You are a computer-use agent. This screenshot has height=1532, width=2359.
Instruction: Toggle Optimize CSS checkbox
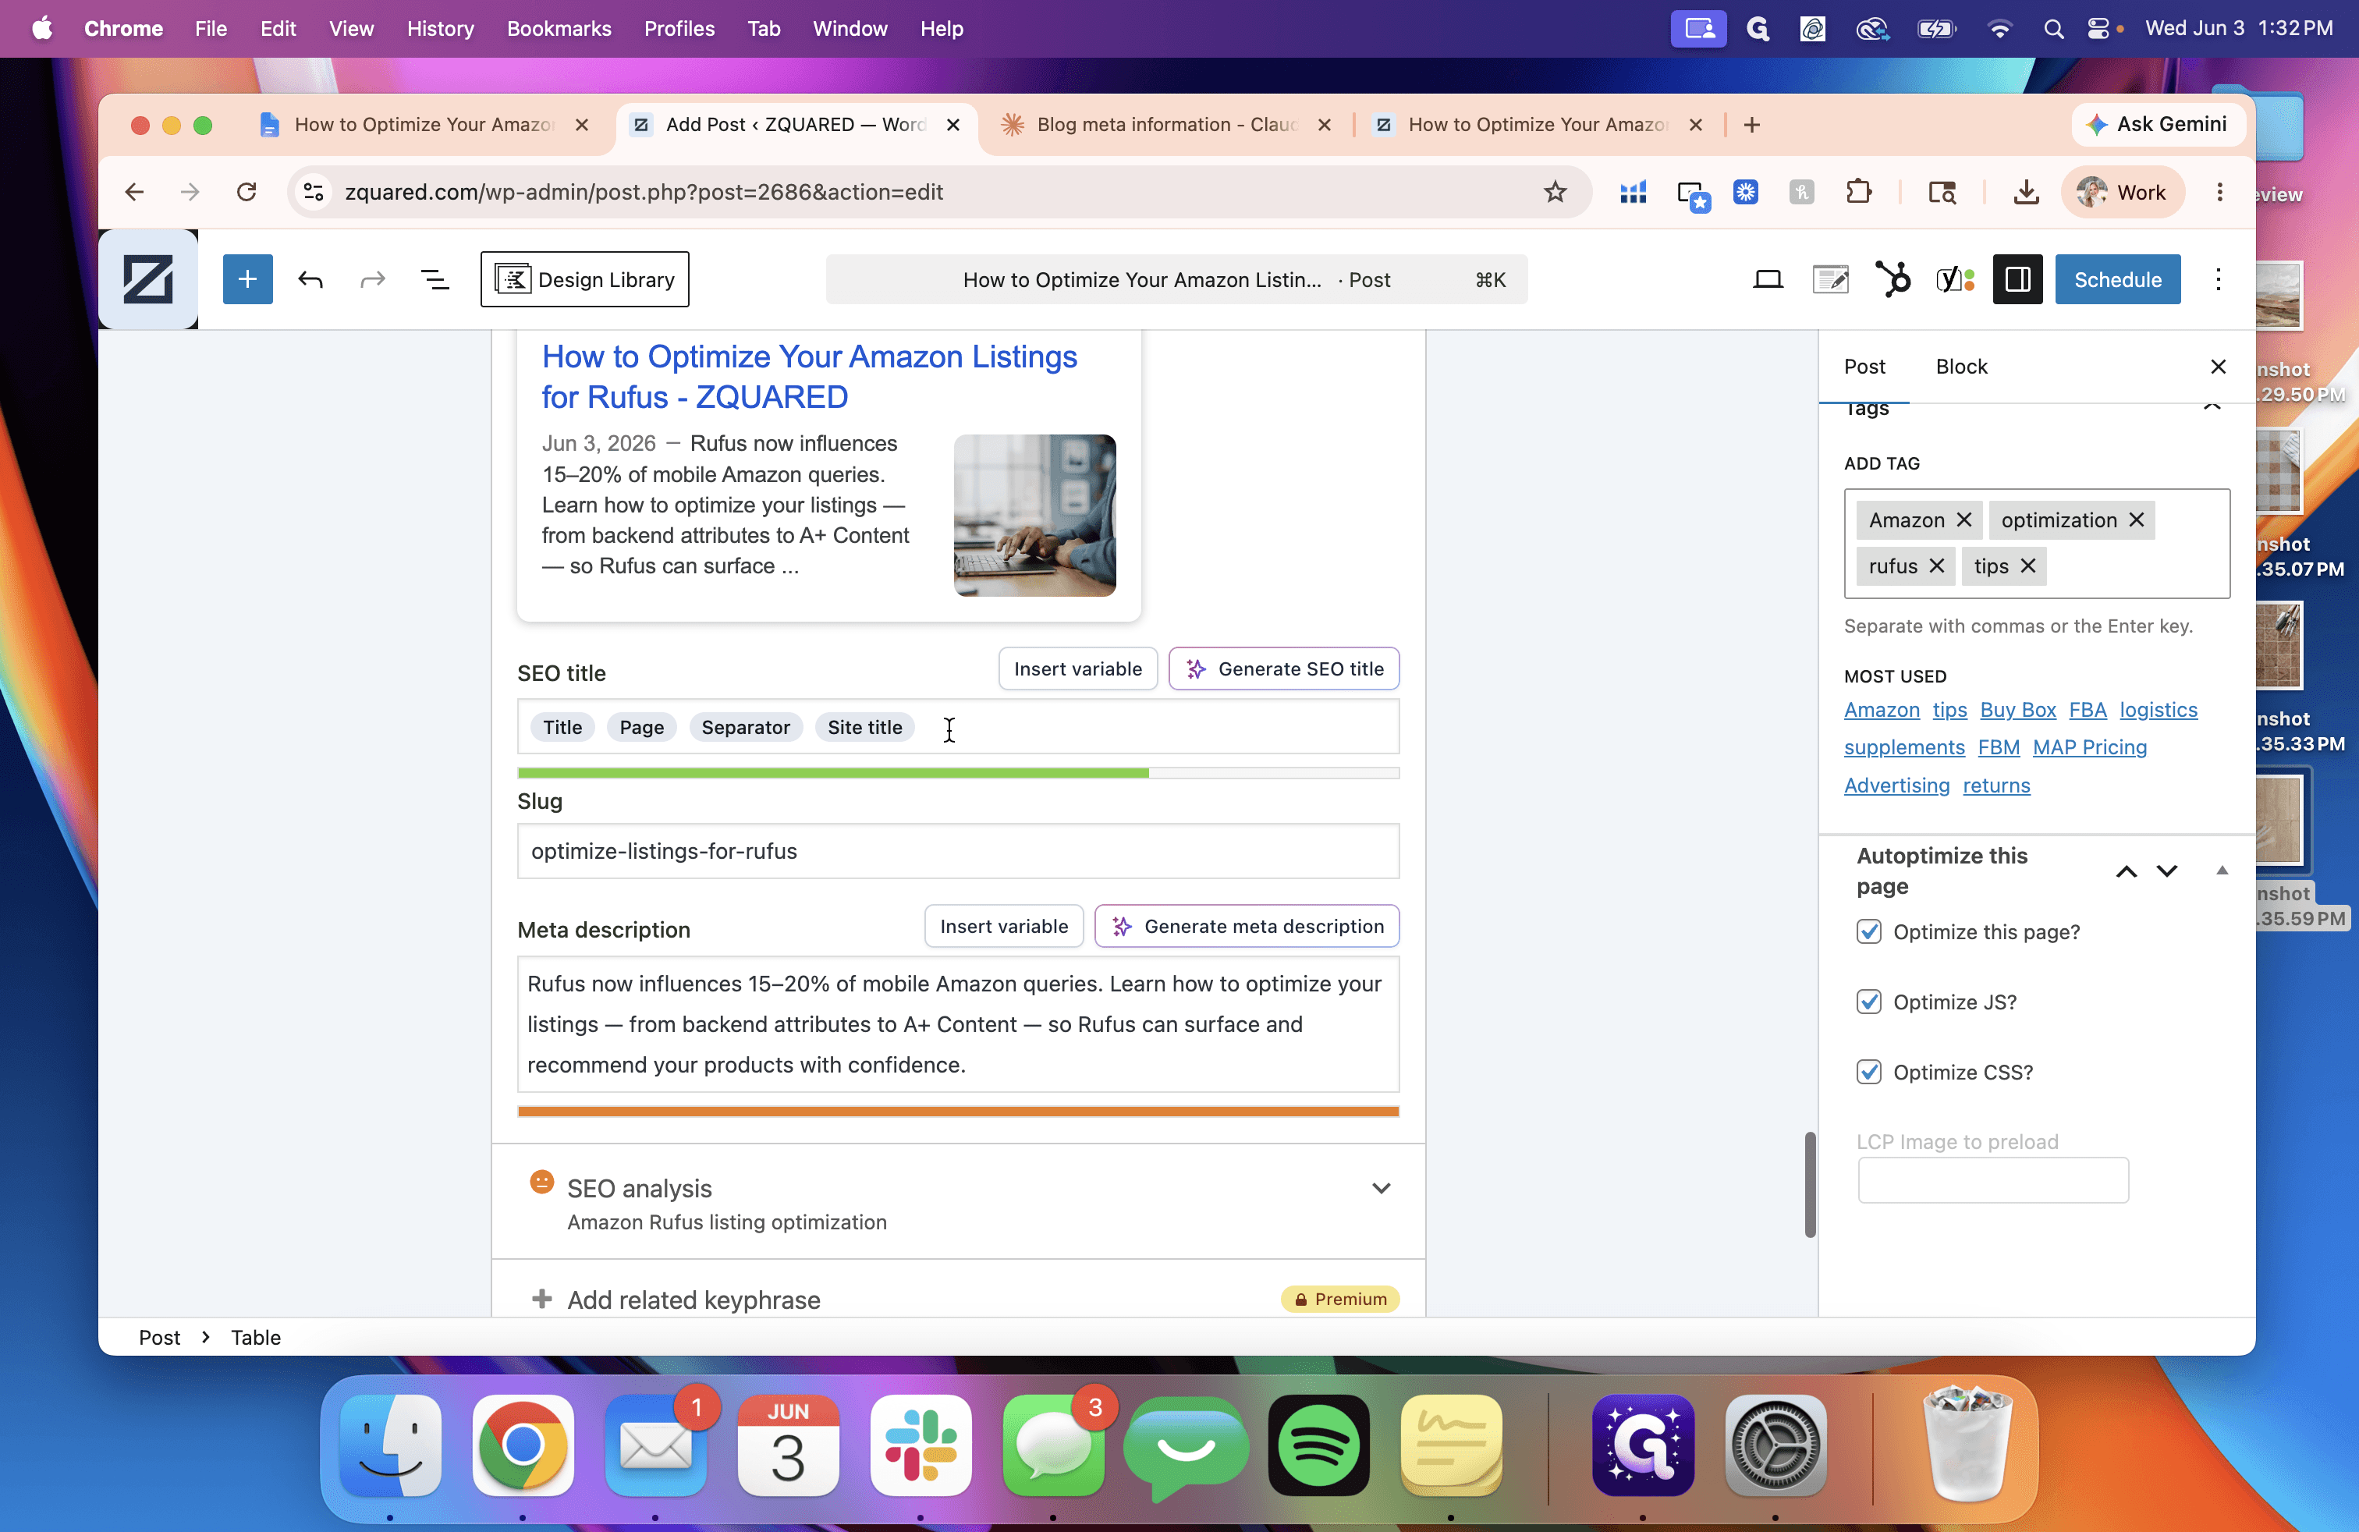(x=1868, y=1073)
